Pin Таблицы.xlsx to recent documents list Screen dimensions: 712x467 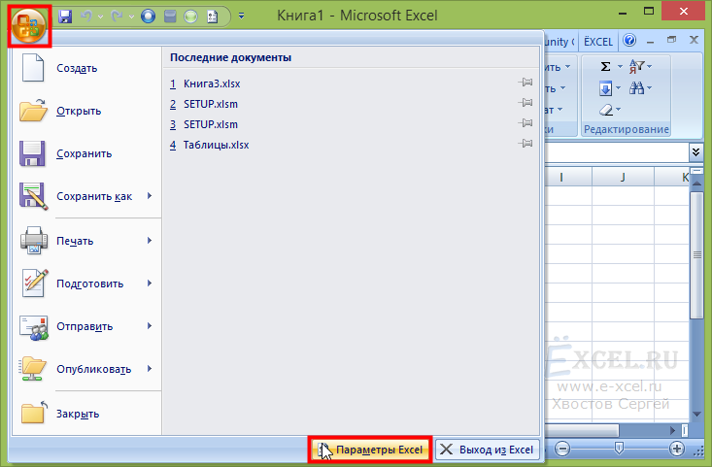(x=526, y=144)
